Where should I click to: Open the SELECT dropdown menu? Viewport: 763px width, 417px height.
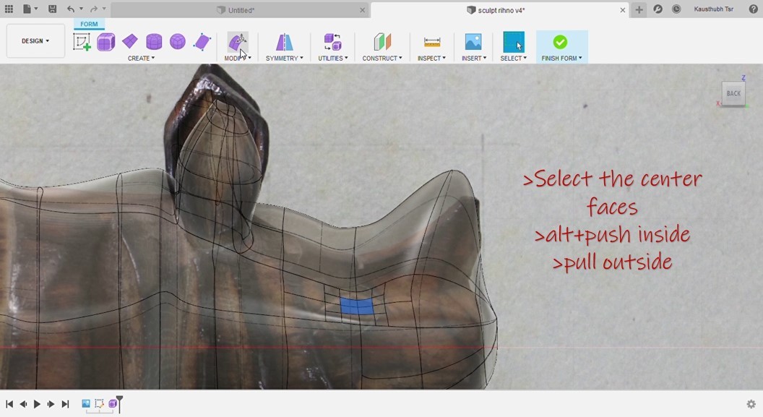(x=514, y=58)
